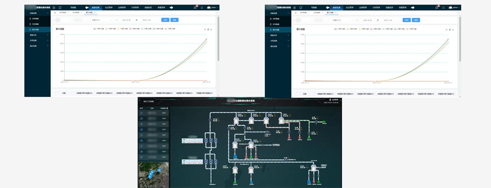Click the chart download icon in right window
491x188 pixels.
pyautogui.click(x=452, y=30)
